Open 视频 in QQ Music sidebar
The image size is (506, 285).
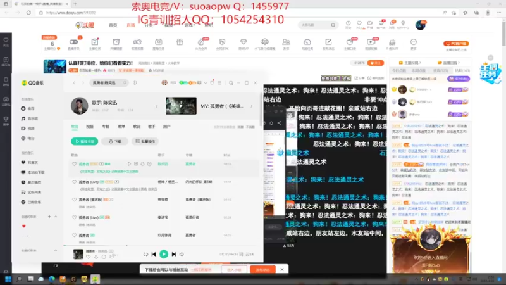pos(28,129)
